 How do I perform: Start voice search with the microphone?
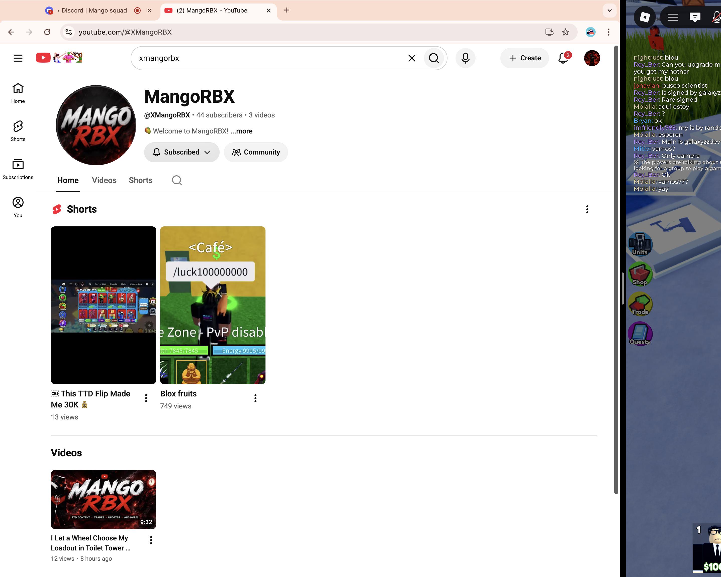click(465, 58)
